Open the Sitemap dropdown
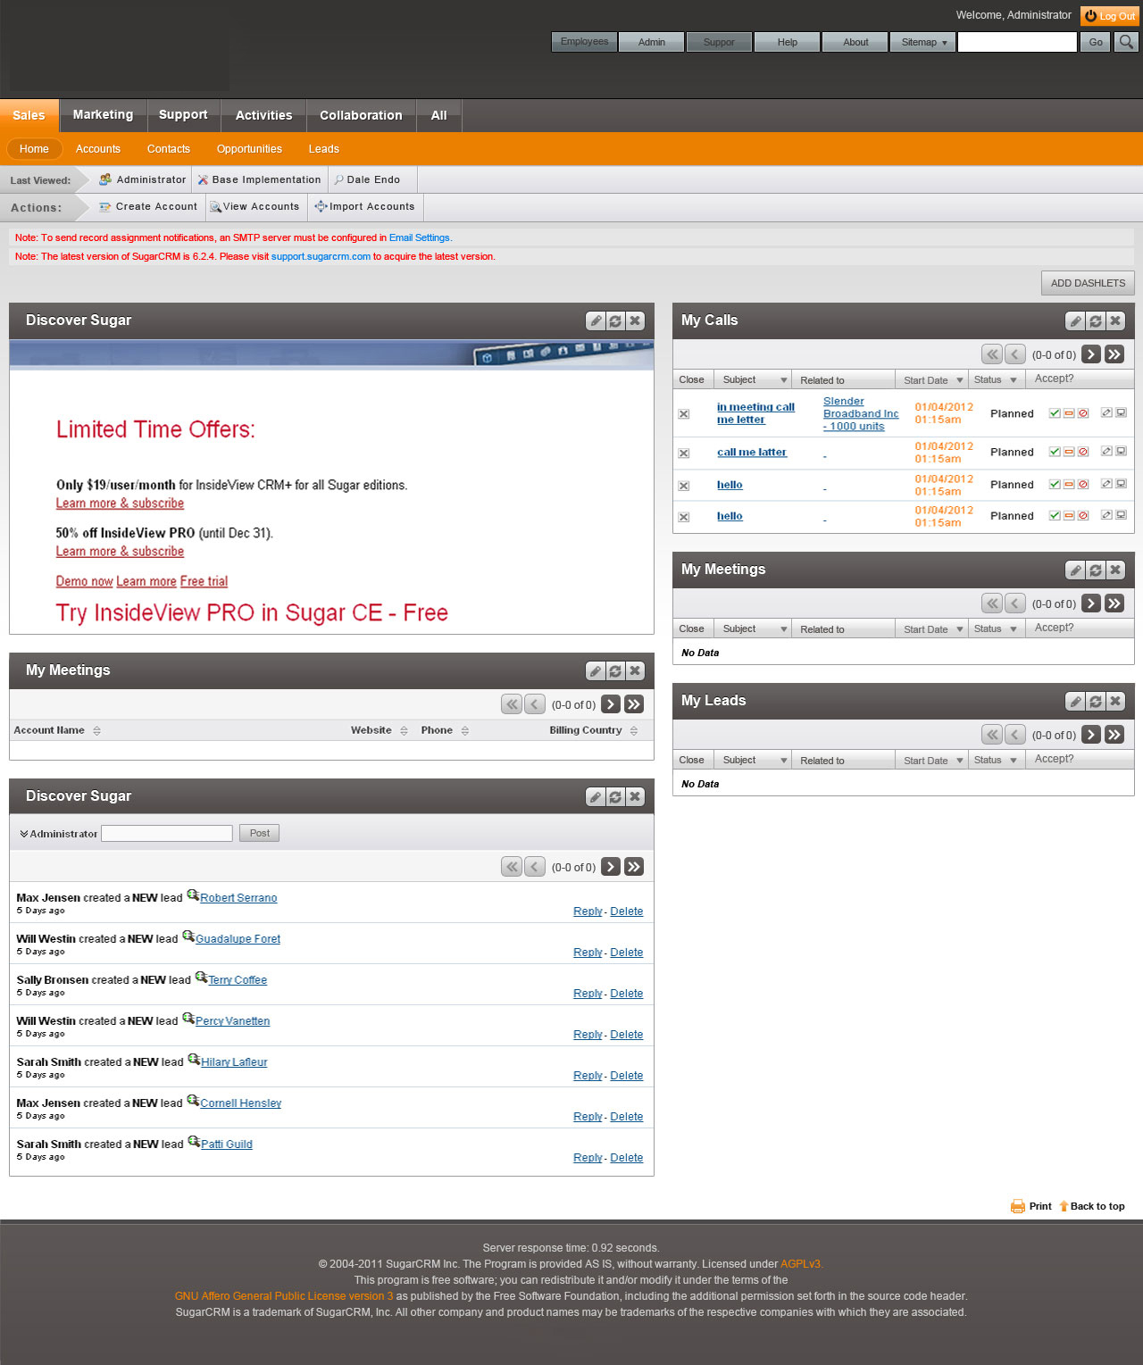 point(923,42)
